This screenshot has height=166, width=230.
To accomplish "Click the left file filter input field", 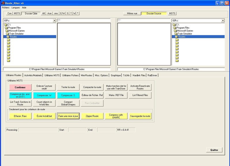I will tap(84, 20).
